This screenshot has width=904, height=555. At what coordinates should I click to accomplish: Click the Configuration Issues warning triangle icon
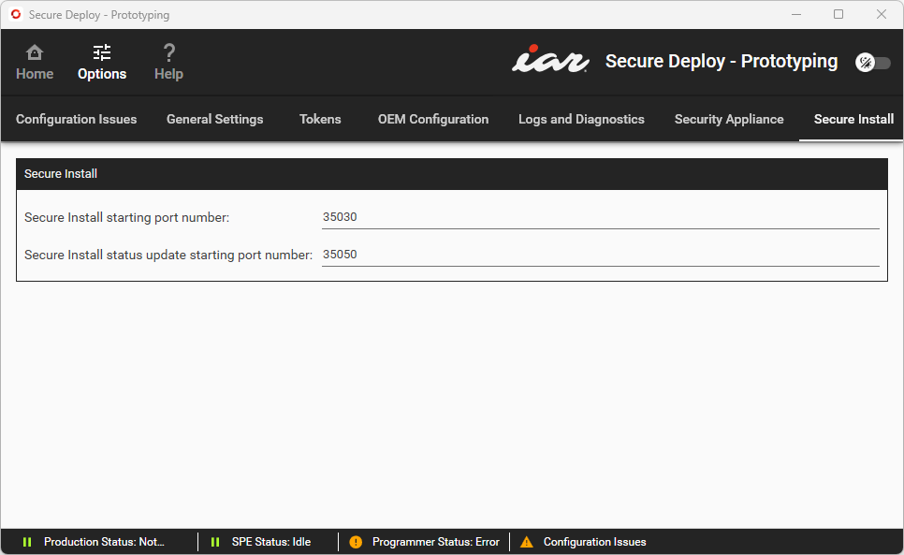(529, 541)
